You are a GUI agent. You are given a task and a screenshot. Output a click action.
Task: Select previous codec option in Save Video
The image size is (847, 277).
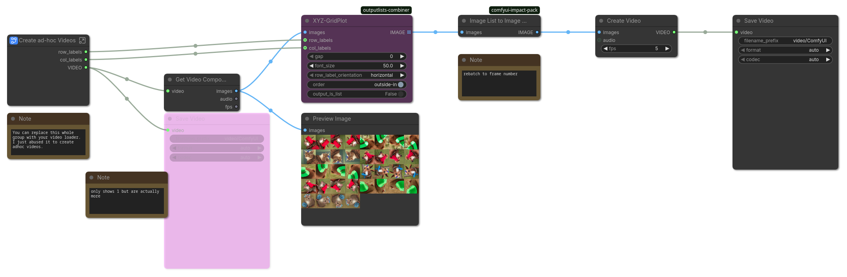pos(743,60)
